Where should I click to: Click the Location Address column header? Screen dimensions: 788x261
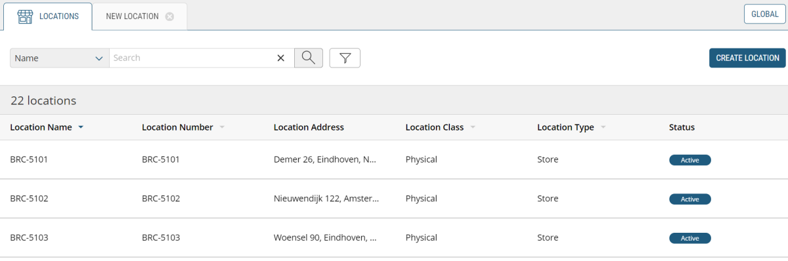[309, 127]
